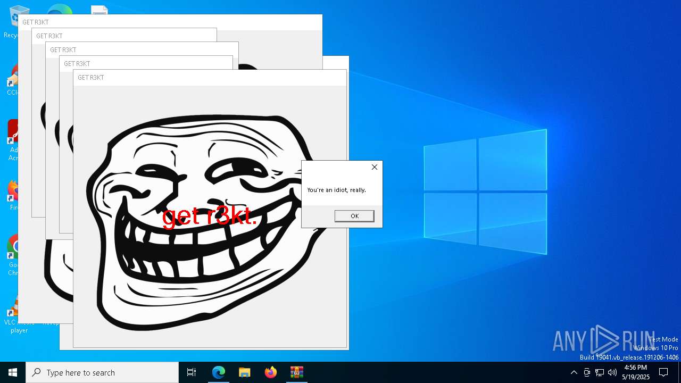Select the rearmost GET R3KT window title bar
681x383 pixels.
170,22
